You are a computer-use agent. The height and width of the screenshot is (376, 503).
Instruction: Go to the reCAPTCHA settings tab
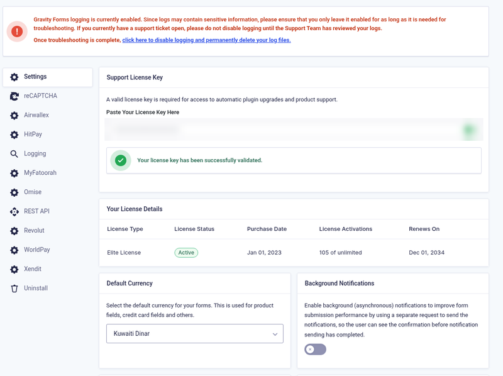(40, 96)
